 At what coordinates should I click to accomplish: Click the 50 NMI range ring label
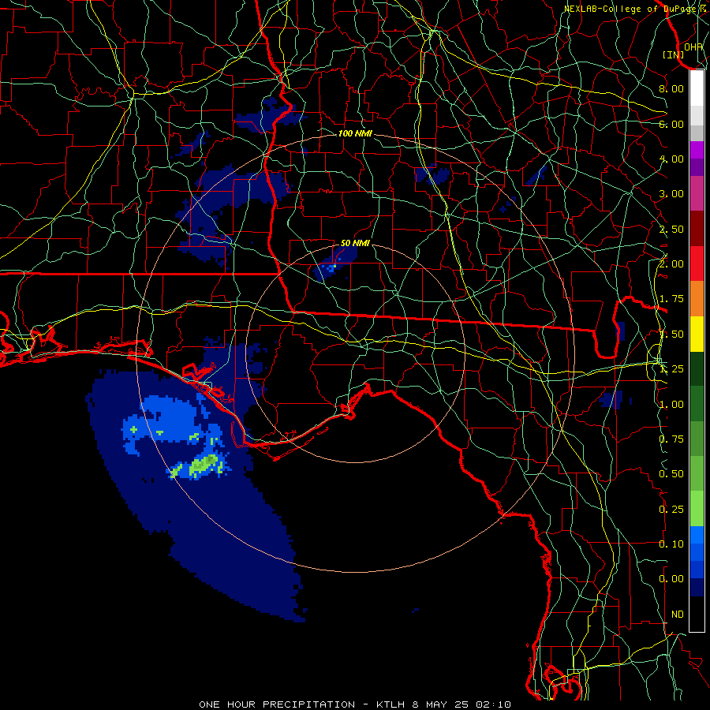(355, 243)
